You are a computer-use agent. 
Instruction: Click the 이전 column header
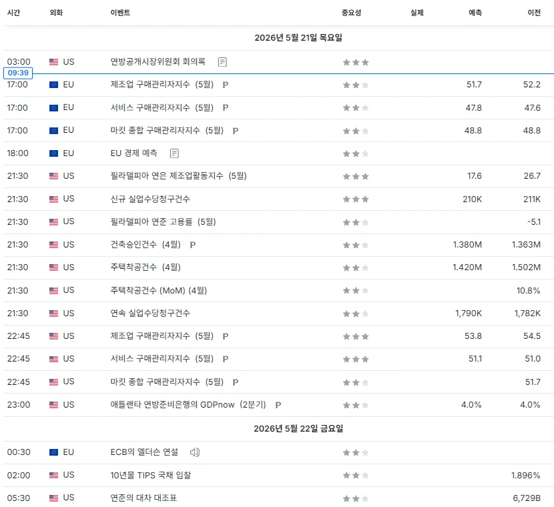534,13
